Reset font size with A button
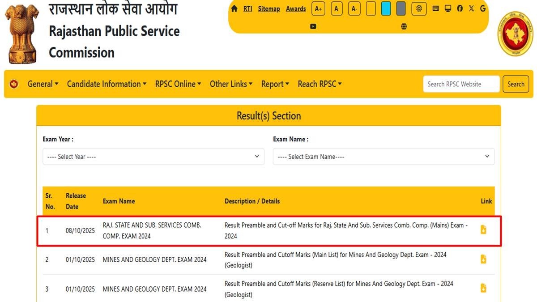The image size is (537, 302). [337, 9]
